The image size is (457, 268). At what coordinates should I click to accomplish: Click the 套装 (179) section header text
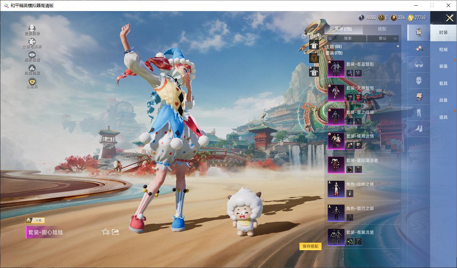point(334,53)
